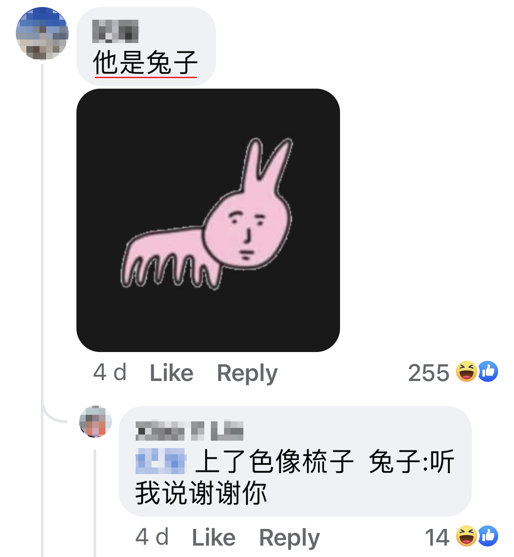Click Haha emoji beside 14
Viewport: 514px width, 557px height.
pyautogui.click(x=467, y=536)
